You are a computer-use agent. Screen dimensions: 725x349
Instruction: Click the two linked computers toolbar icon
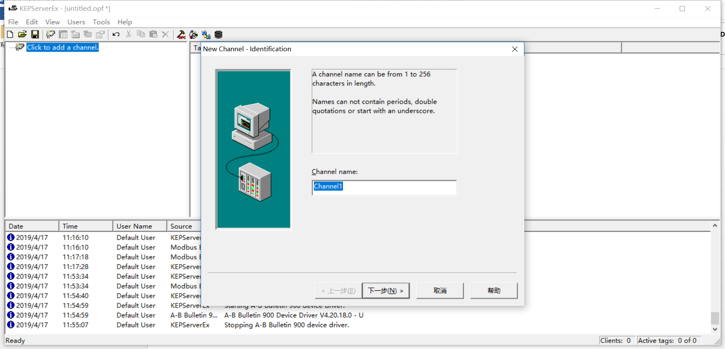click(206, 34)
